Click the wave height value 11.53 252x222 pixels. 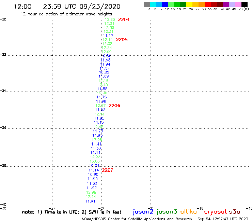click(x=96, y=148)
